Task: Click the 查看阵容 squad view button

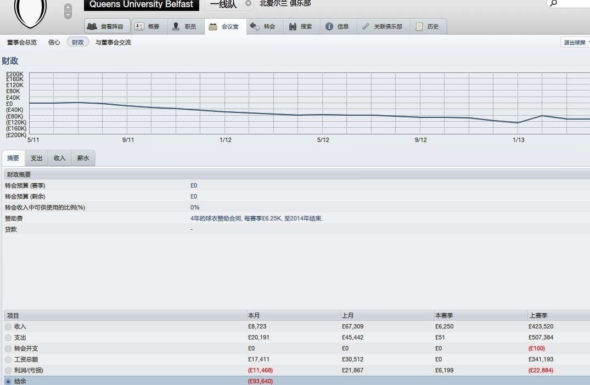Action: (107, 26)
